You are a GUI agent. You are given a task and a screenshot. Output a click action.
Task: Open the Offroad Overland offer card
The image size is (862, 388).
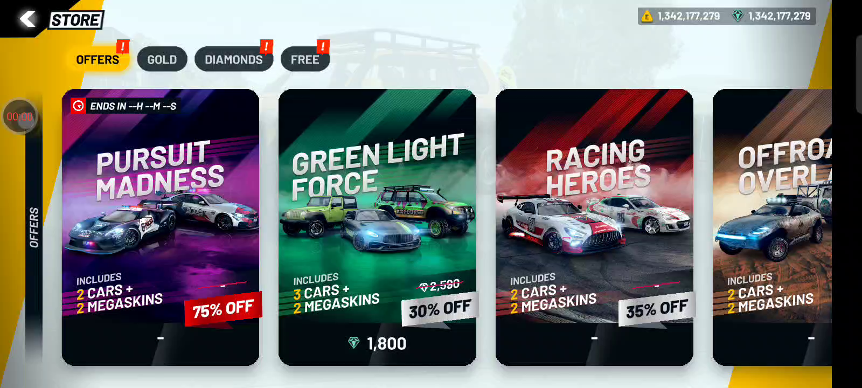pos(772,227)
